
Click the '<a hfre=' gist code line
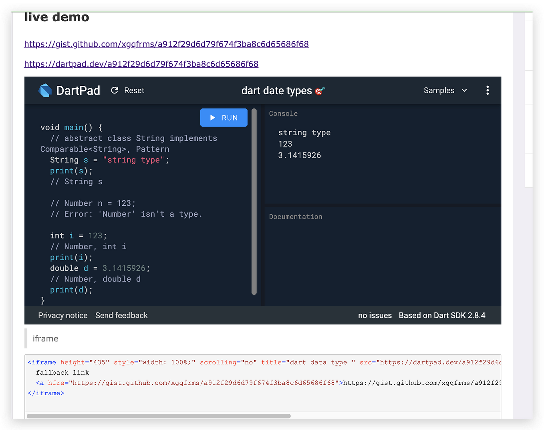(268, 383)
